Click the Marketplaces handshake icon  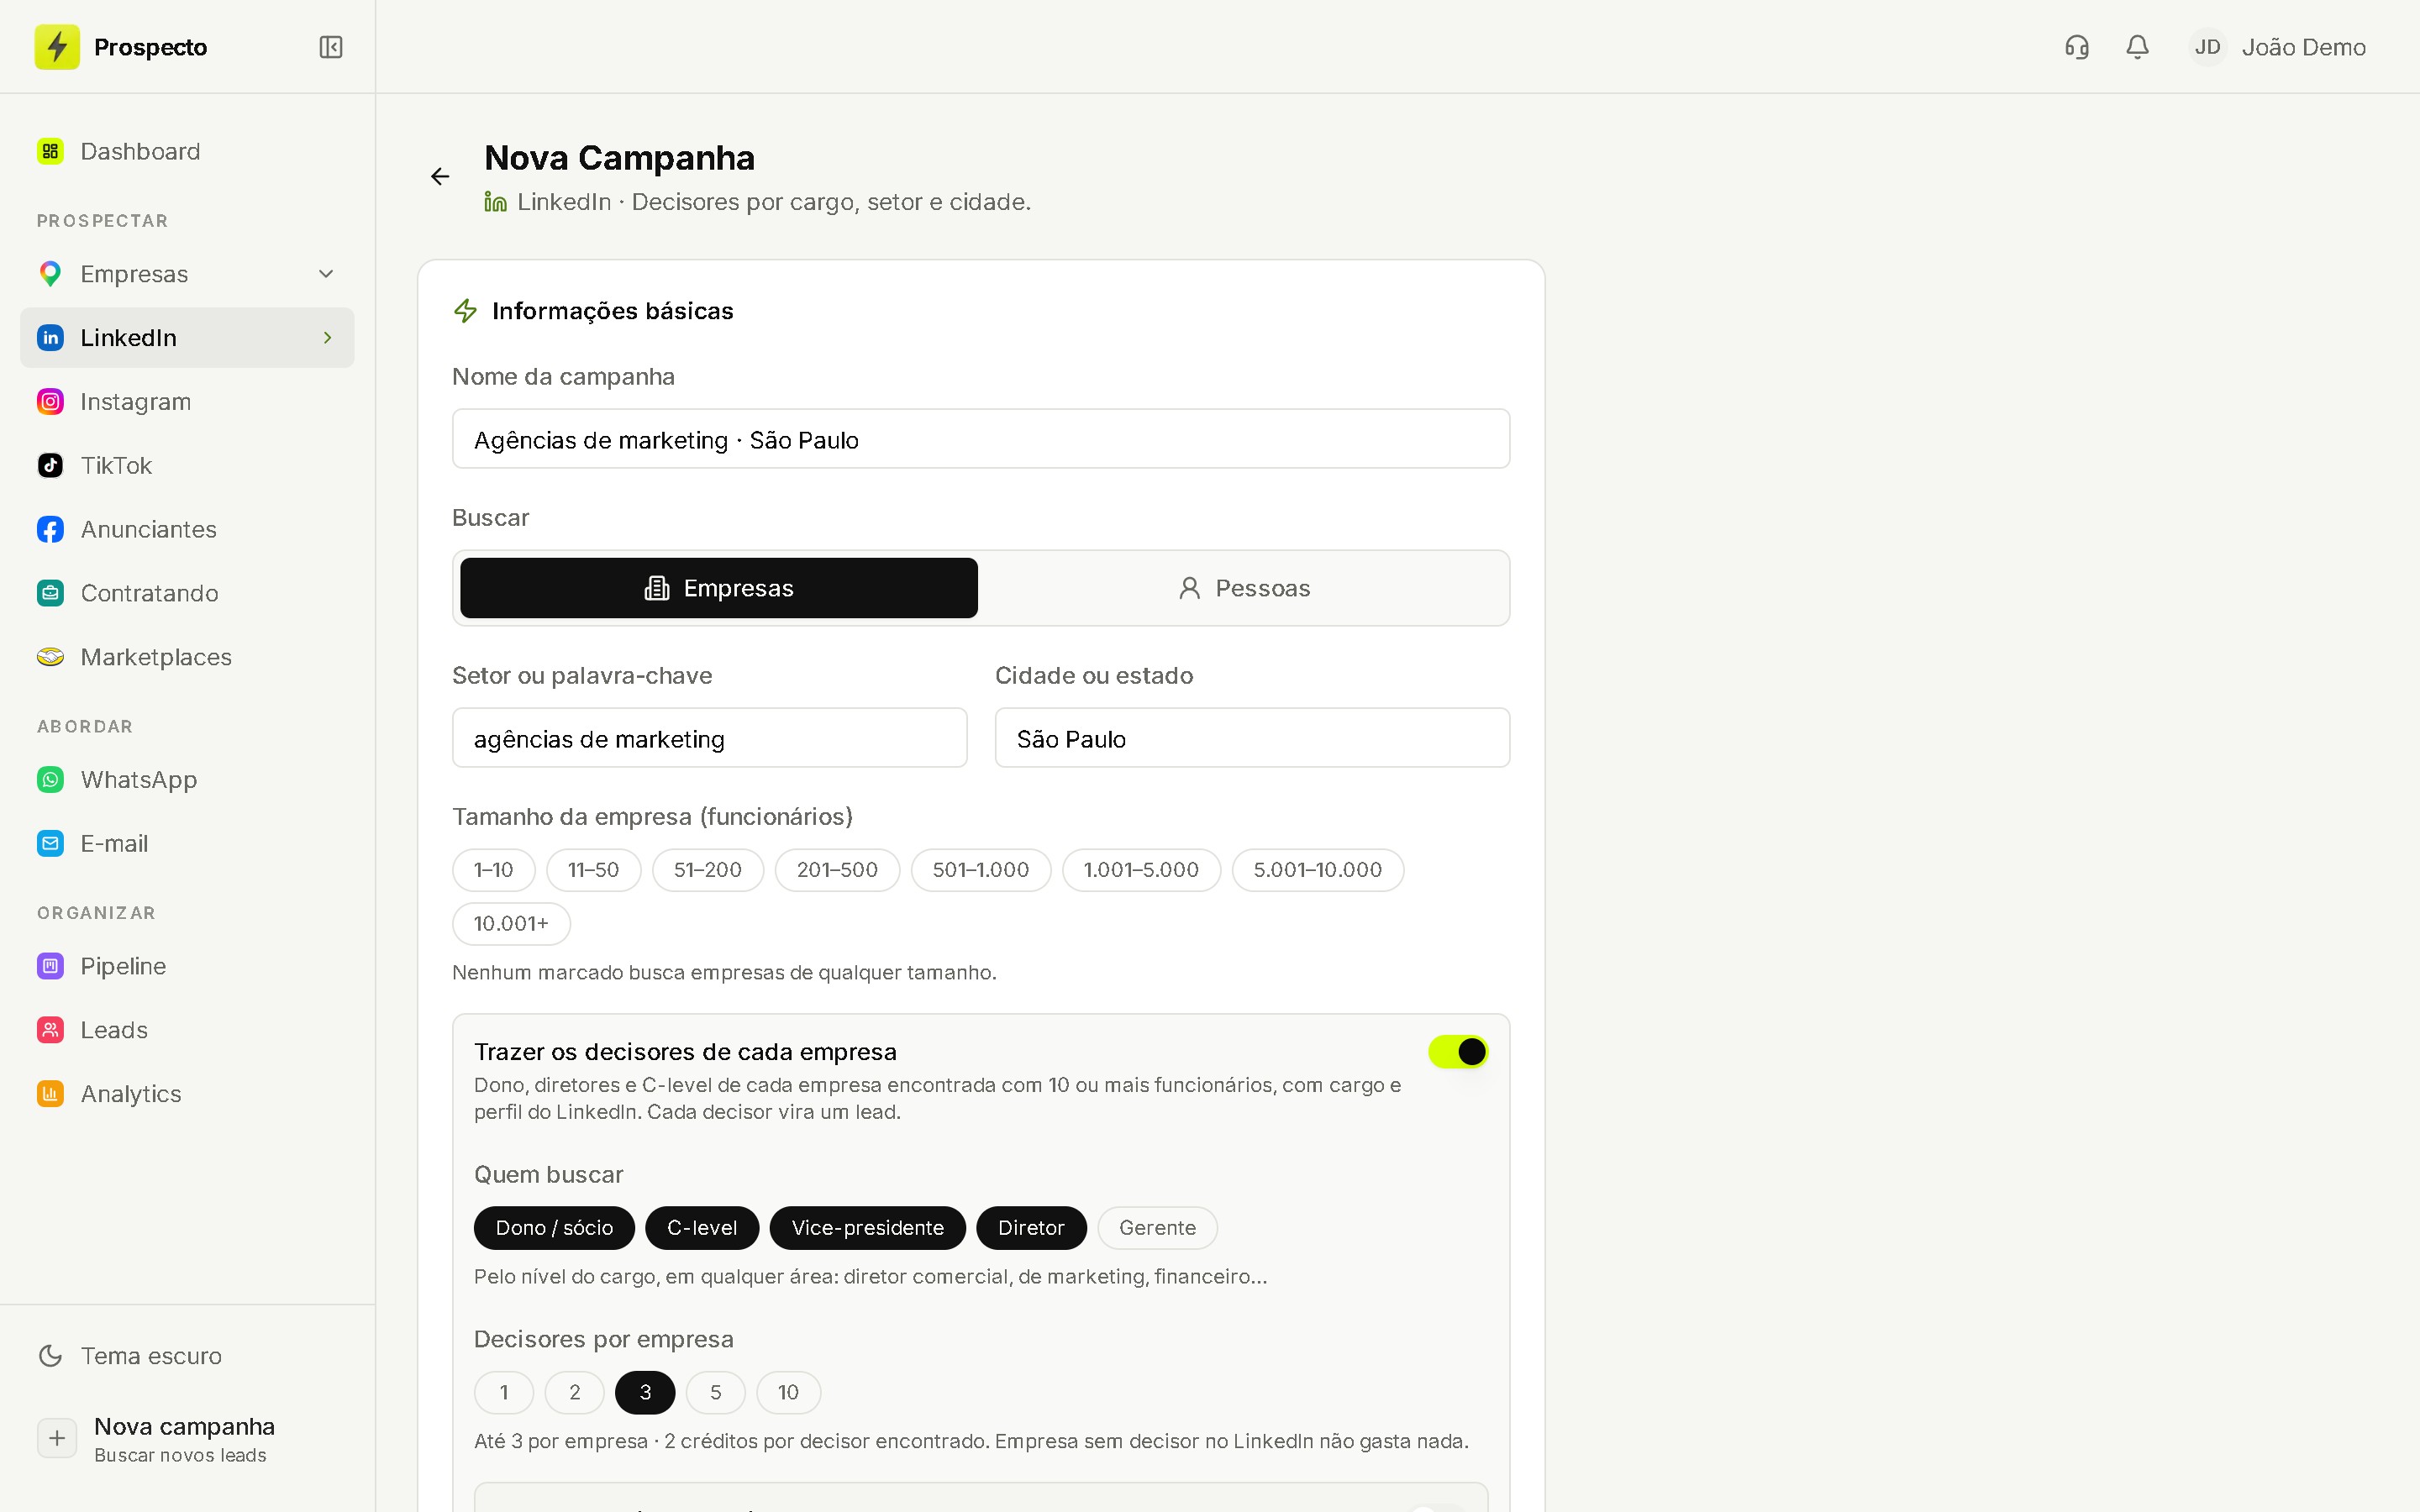(x=50, y=657)
